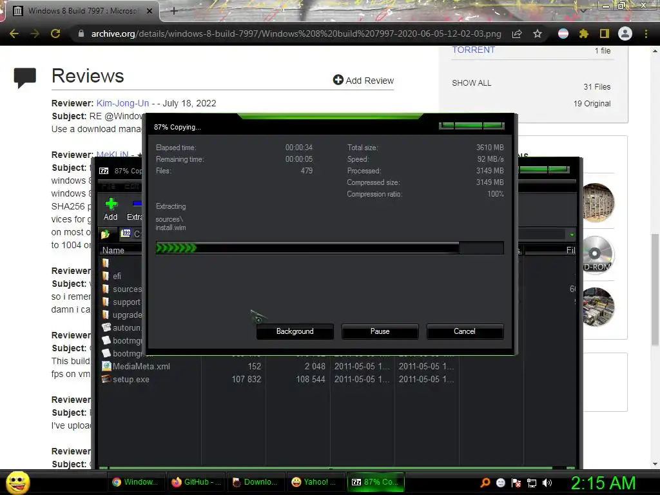Click the browser forward arrow
This screenshot has height=495, width=660.
[35, 34]
